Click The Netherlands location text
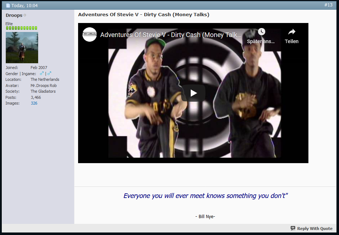Image resolution: width=339 pixels, height=235 pixels. (x=45, y=79)
